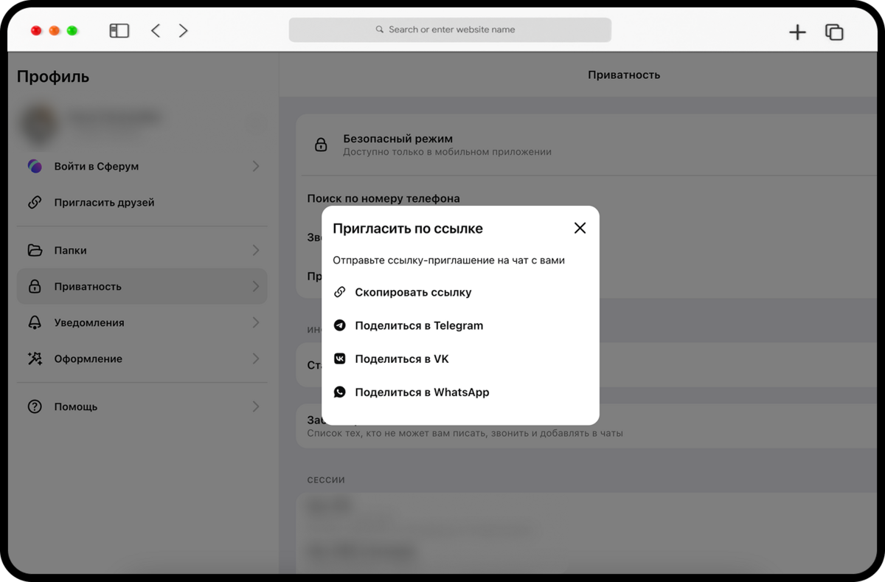Expand Войти в Сферум chevron
Screen dimensions: 885x582
click(x=255, y=166)
